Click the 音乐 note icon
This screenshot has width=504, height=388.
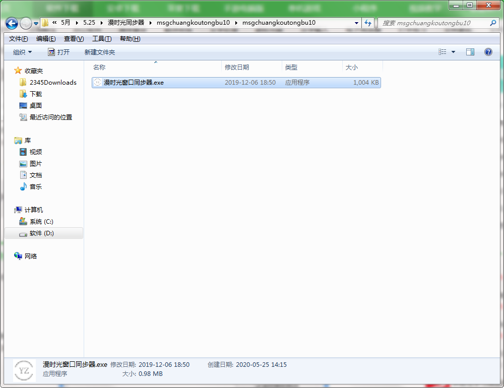[x=23, y=187]
